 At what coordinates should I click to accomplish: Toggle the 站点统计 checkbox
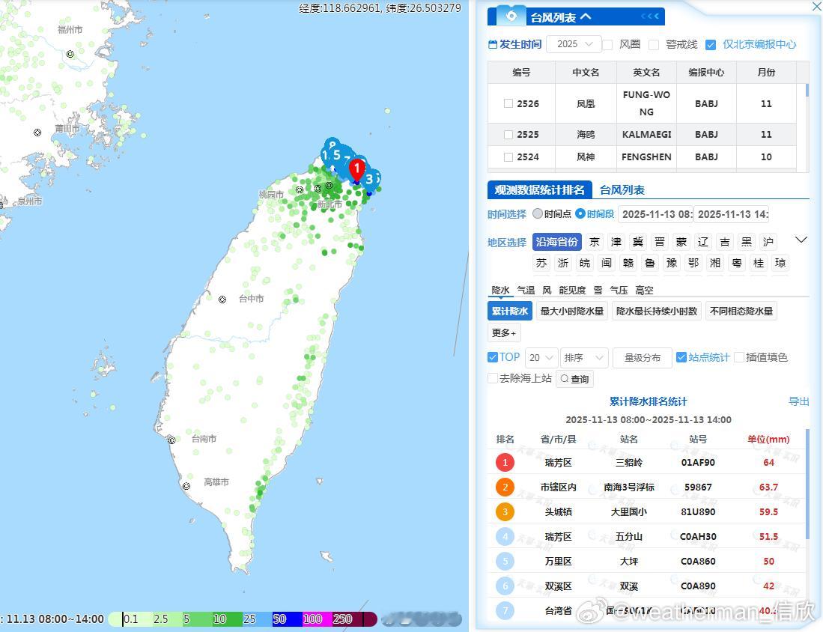(681, 357)
